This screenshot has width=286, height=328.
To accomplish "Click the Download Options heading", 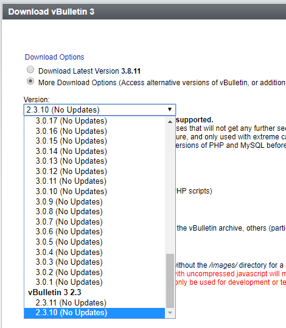I will point(54,57).
